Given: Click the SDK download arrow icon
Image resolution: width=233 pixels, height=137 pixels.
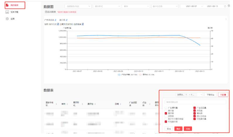Looking at the screenshot, I should (7, 12).
